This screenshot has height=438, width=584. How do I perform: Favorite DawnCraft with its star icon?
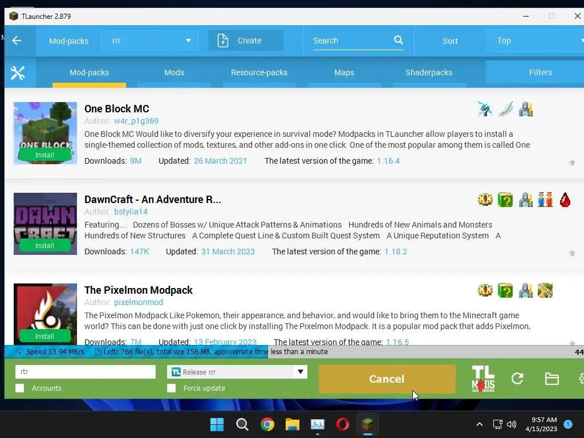pyautogui.click(x=571, y=253)
